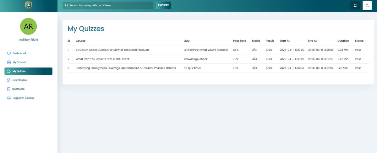Click the EXPLORE button
Screen dimensions: 377x153
(x=164, y=5)
